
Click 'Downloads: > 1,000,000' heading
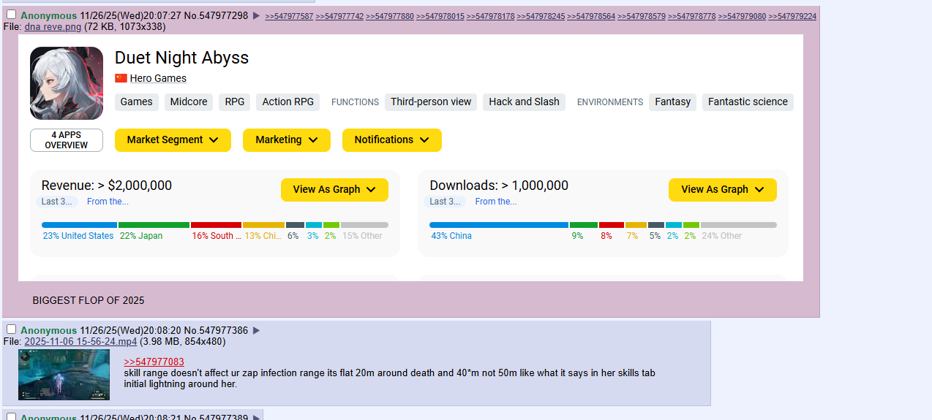(x=499, y=186)
